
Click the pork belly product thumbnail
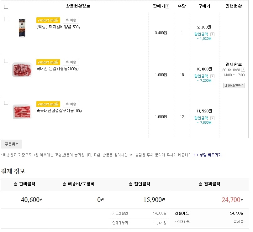[22, 112]
